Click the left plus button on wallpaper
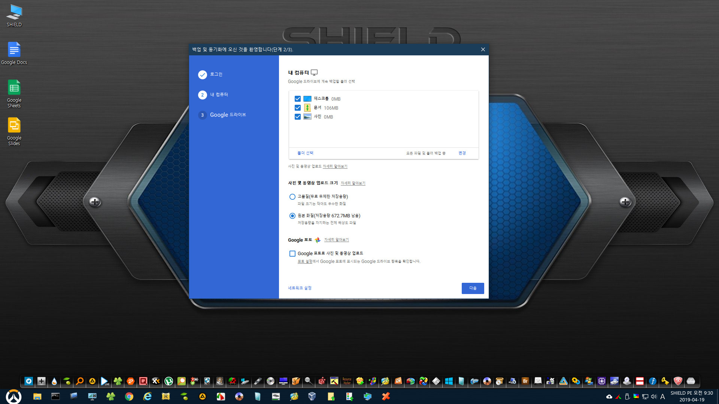 click(x=95, y=202)
